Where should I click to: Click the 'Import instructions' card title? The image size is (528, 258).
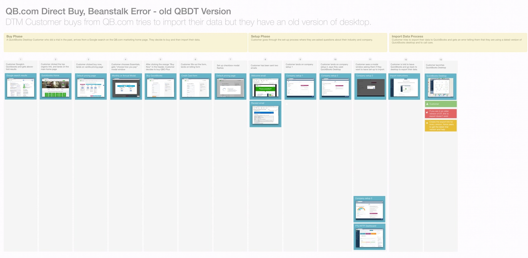click(x=399, y=76)
